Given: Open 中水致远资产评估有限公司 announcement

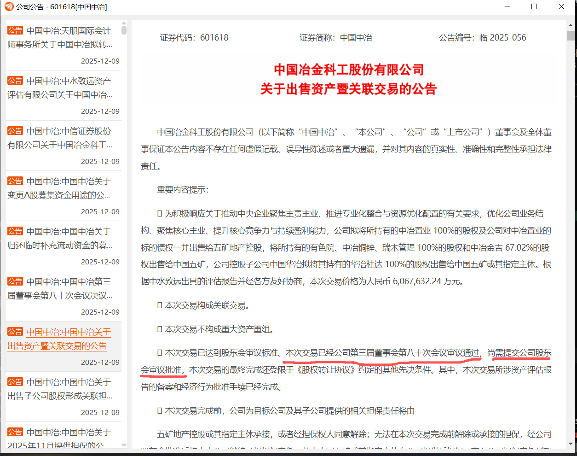Looking at the screenshot, I should click(x=63, y=95).
